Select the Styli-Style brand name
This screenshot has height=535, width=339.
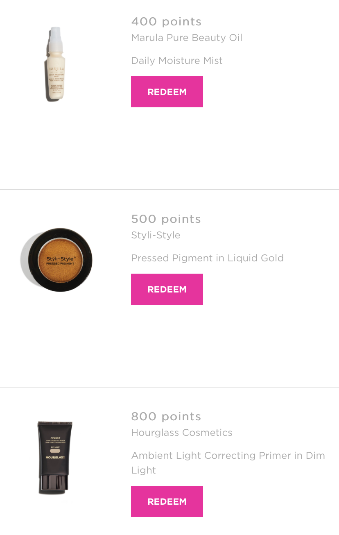156,235
